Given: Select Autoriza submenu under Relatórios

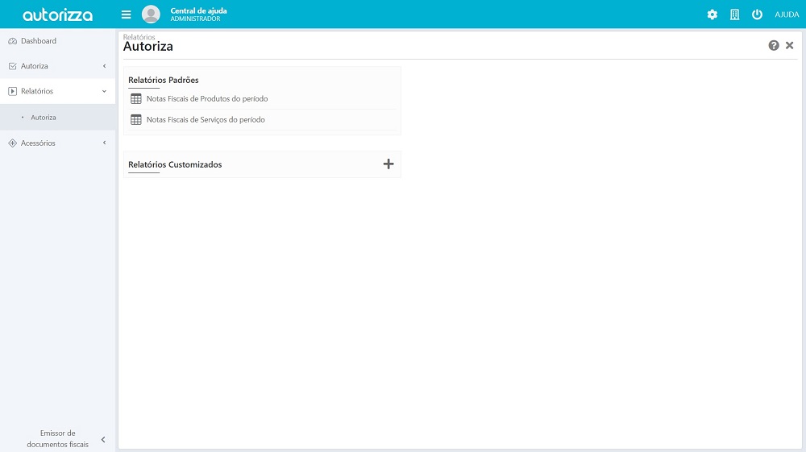Looking at the screenshot, I should point(44,118).
